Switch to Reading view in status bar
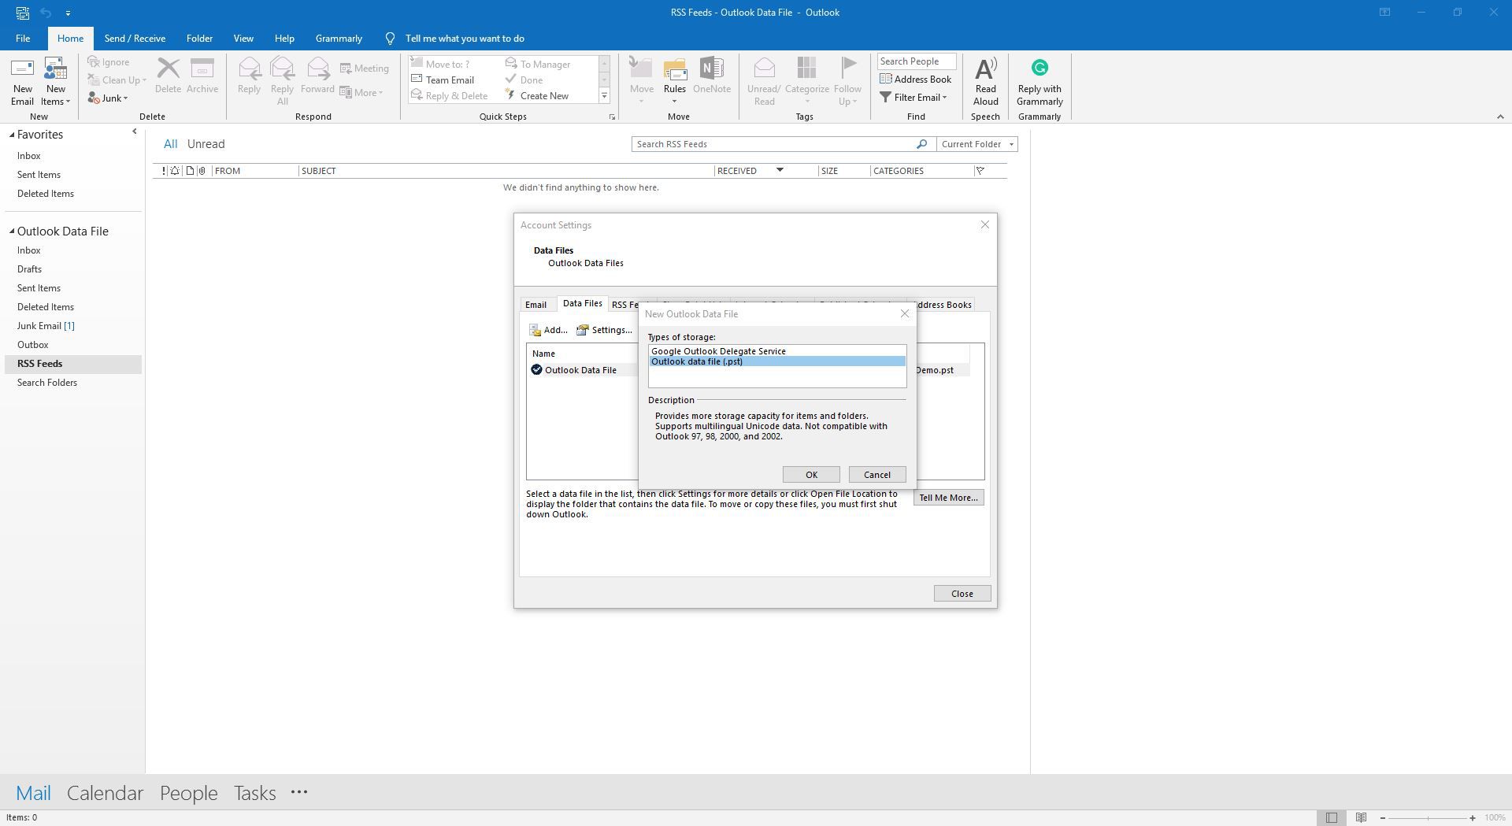The image size is (1512, 826). coord(1361,817)
